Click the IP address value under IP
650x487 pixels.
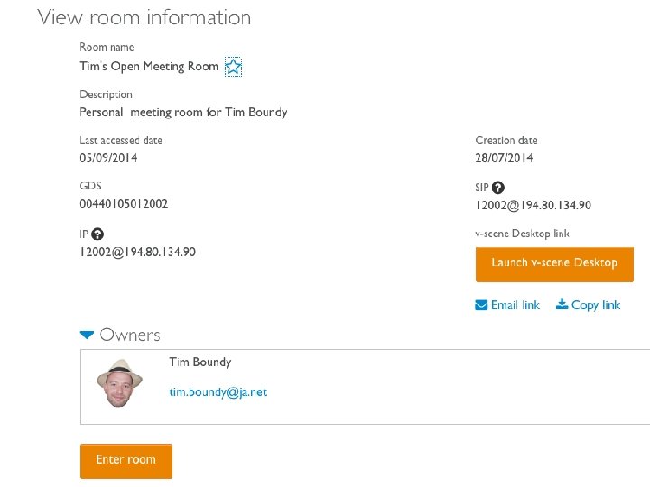[137, 252]
